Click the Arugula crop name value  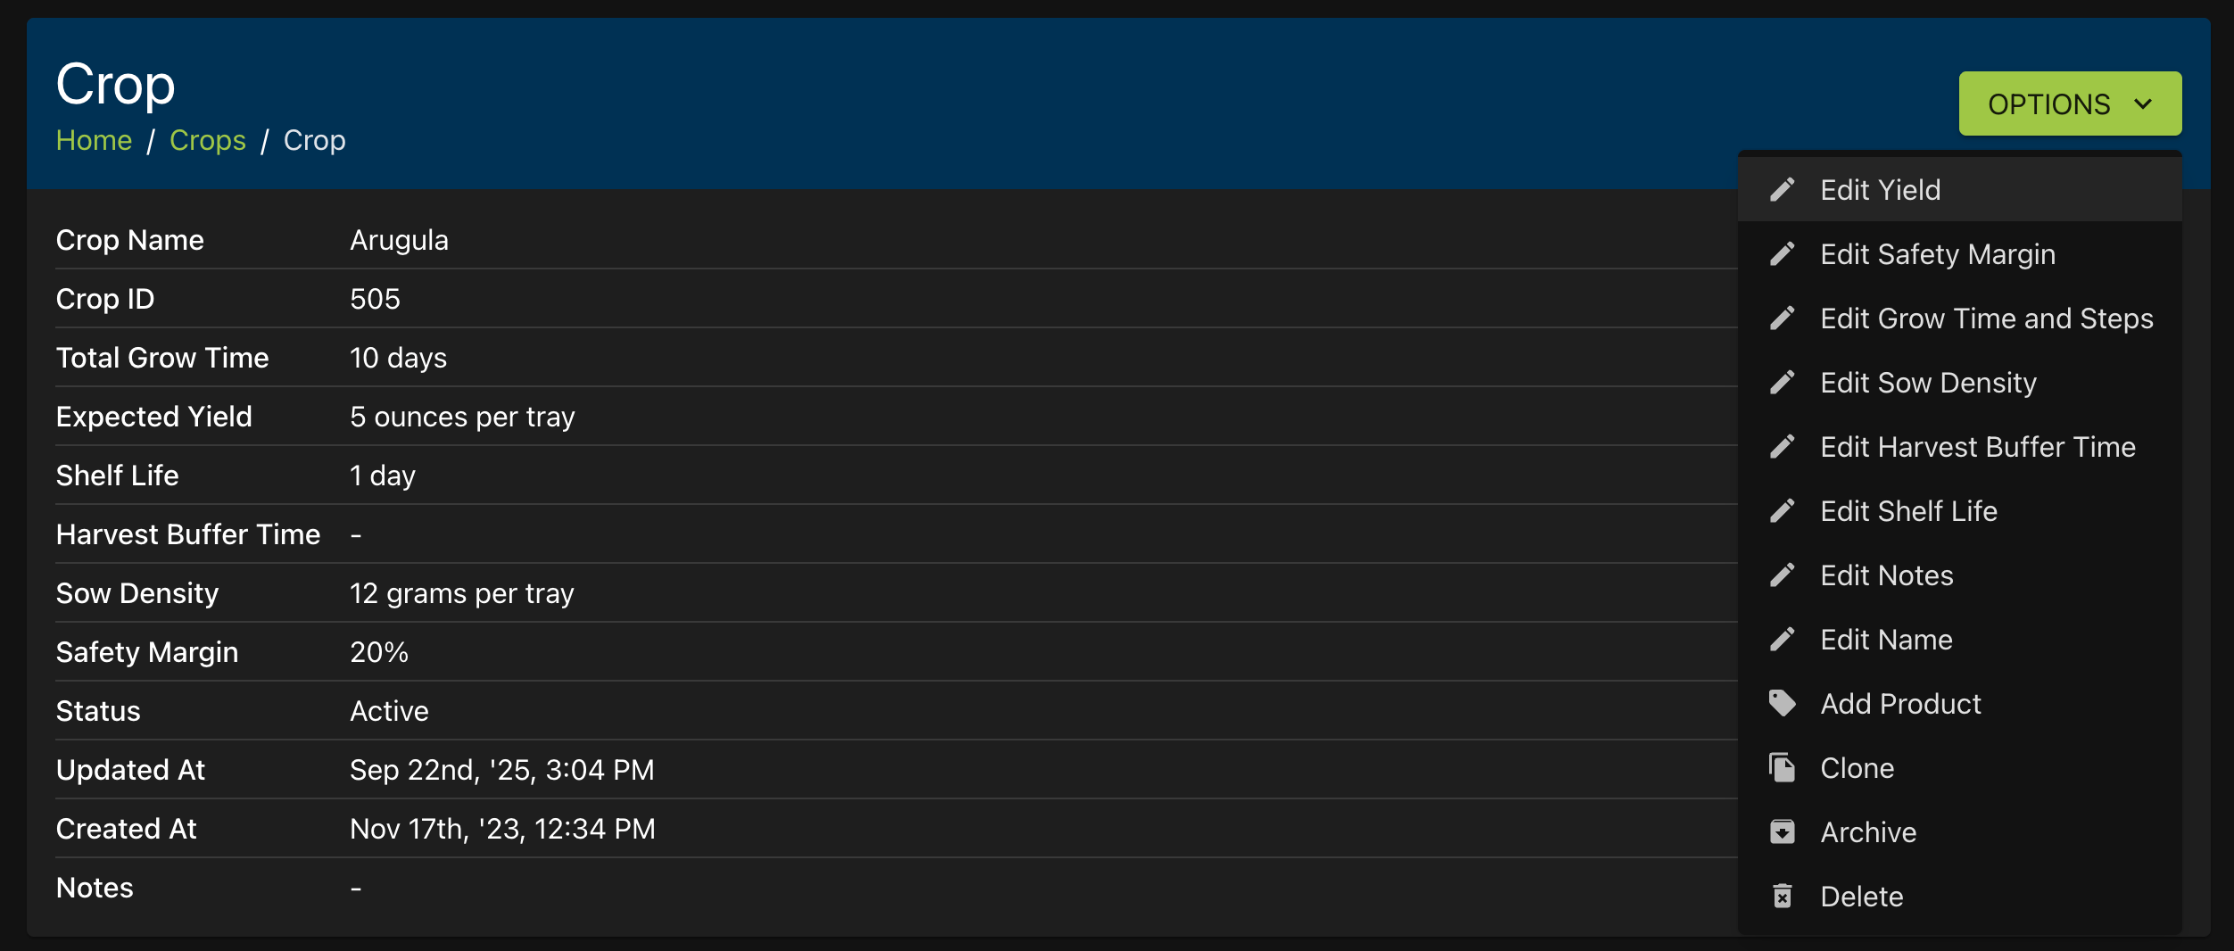pos(399,240)
